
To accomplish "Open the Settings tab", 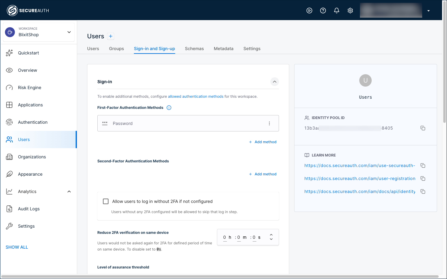I will (x=252, y=49).
